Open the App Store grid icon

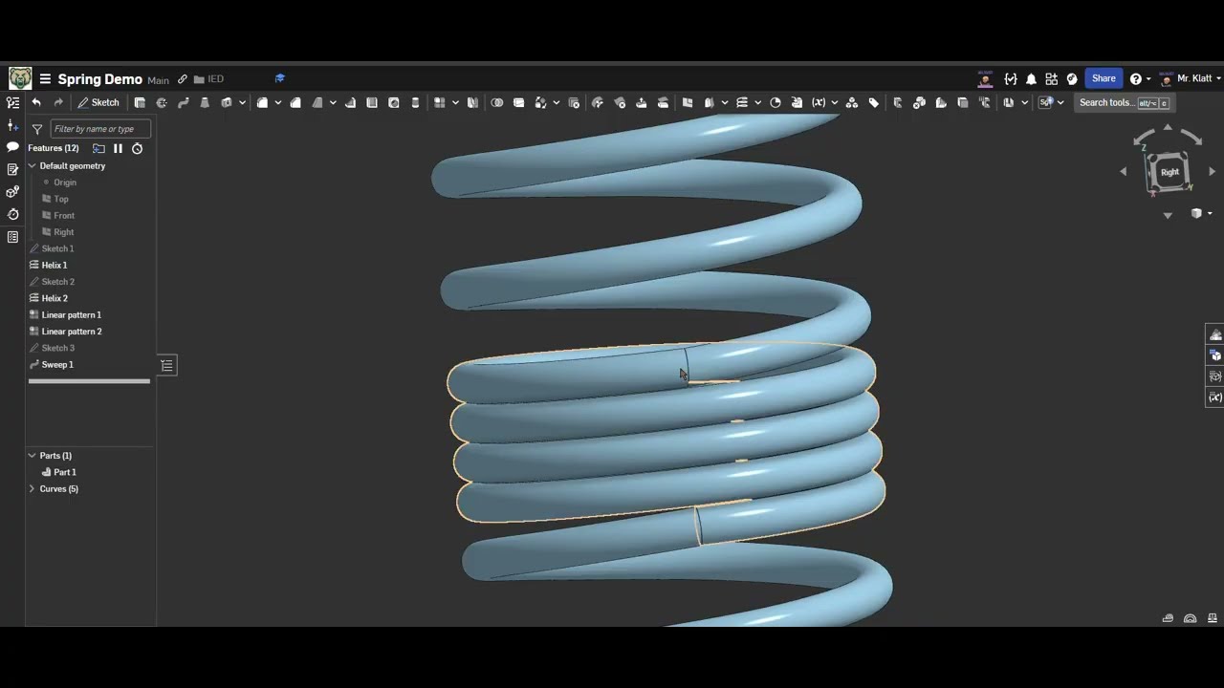[x=1051, y=79]
